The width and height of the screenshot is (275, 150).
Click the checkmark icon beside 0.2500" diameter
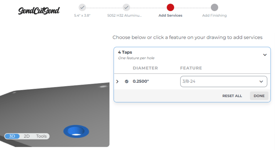(x=127, y=81)
